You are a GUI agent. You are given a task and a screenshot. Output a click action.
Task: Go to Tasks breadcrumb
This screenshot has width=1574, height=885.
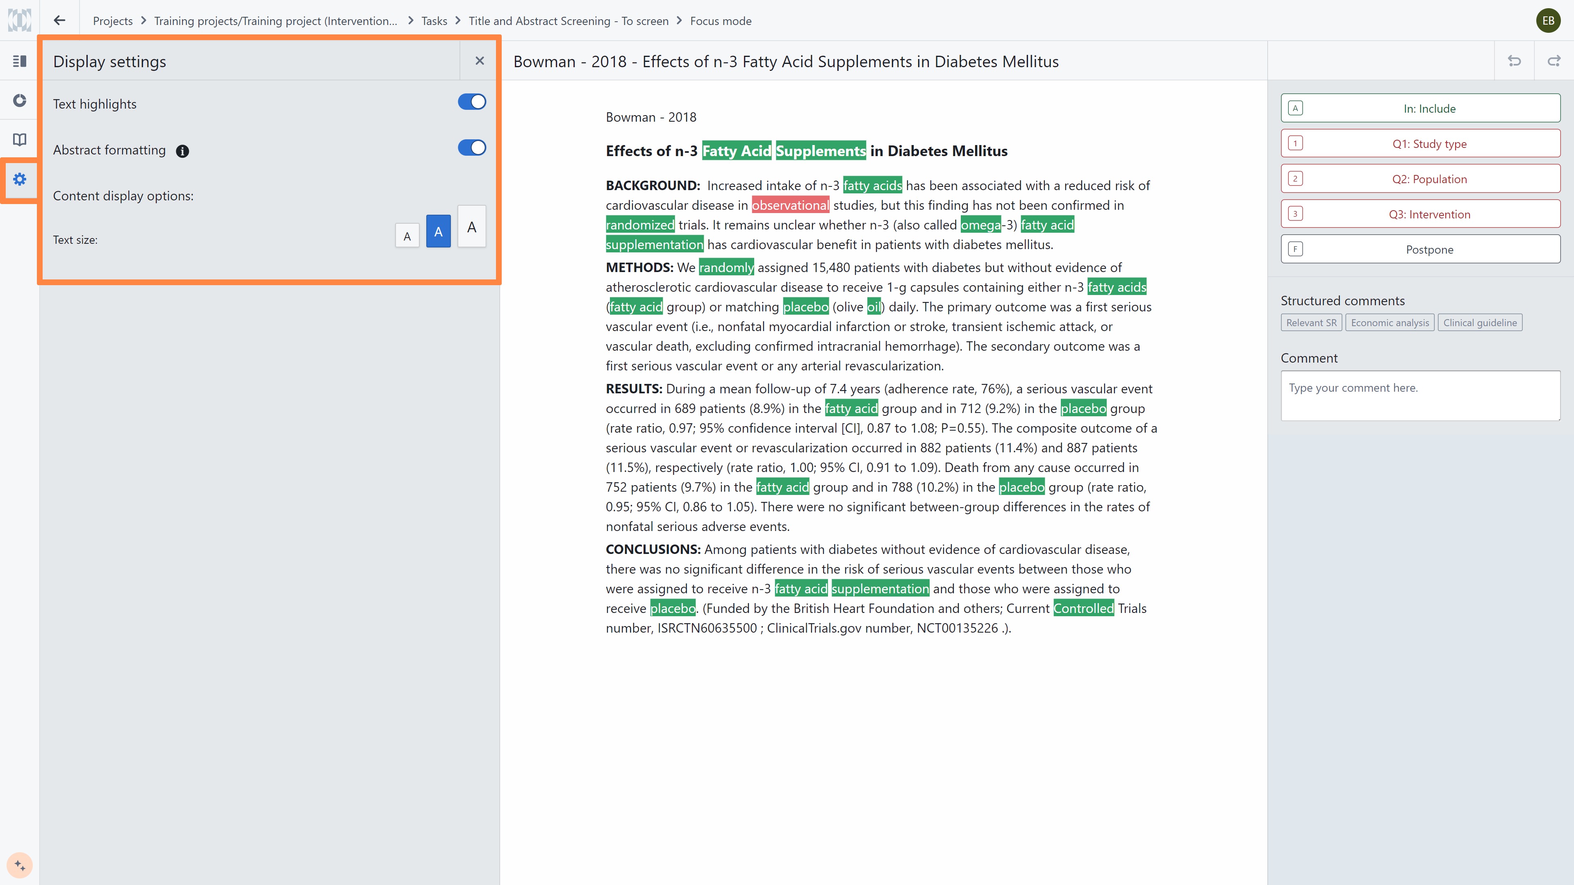coord(434,21)
